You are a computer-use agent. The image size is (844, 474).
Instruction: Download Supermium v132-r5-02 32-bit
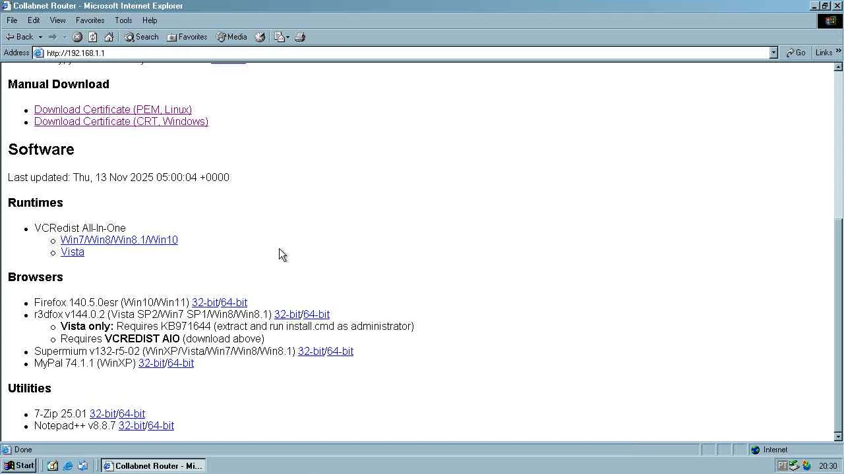[311, 352]
